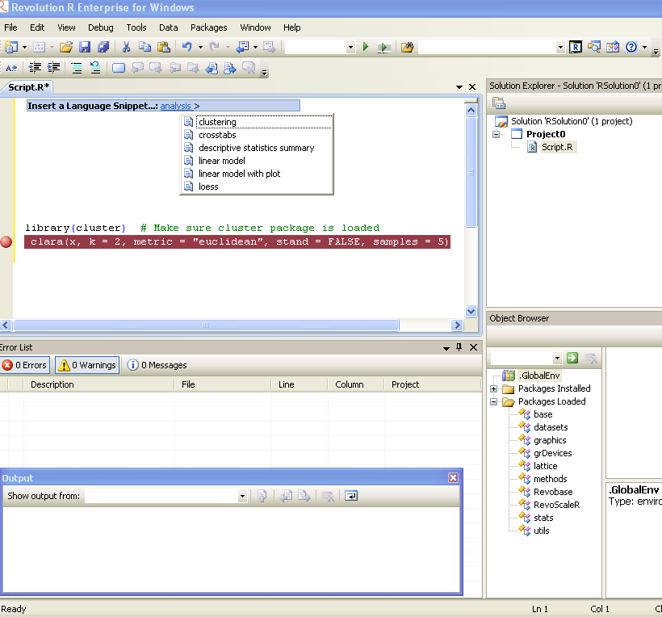Click the editor horizontal scrollbar thumb
662x617 pixels.
[x=206, y=325]
